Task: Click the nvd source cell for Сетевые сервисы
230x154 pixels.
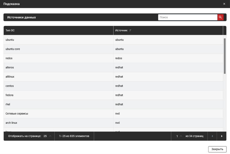Action: [x=168, y=114]
